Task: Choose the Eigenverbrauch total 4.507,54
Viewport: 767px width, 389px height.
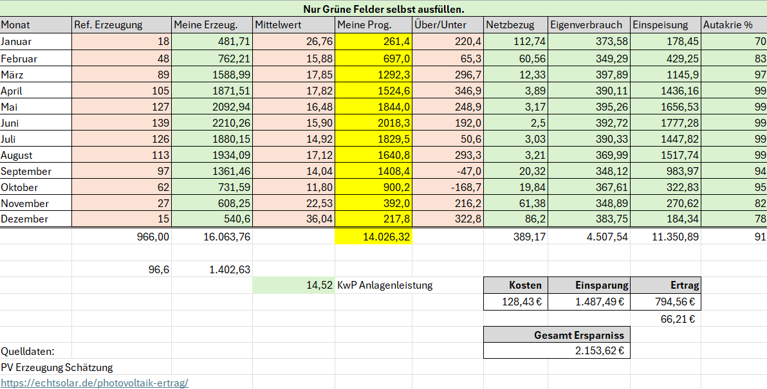Action: [589, 237]
